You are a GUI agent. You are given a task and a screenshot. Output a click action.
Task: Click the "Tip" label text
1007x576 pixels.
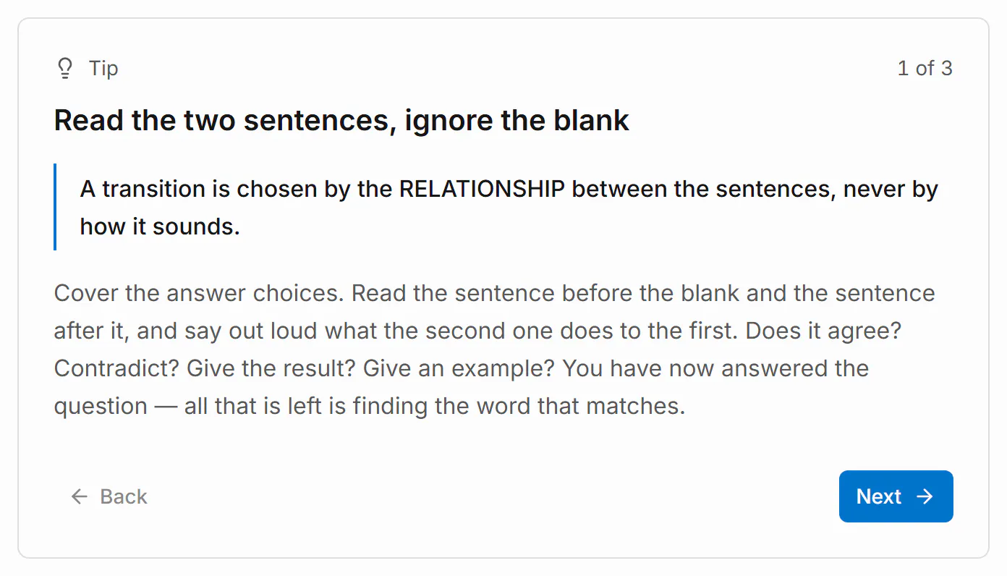click(x=103, y=69)
